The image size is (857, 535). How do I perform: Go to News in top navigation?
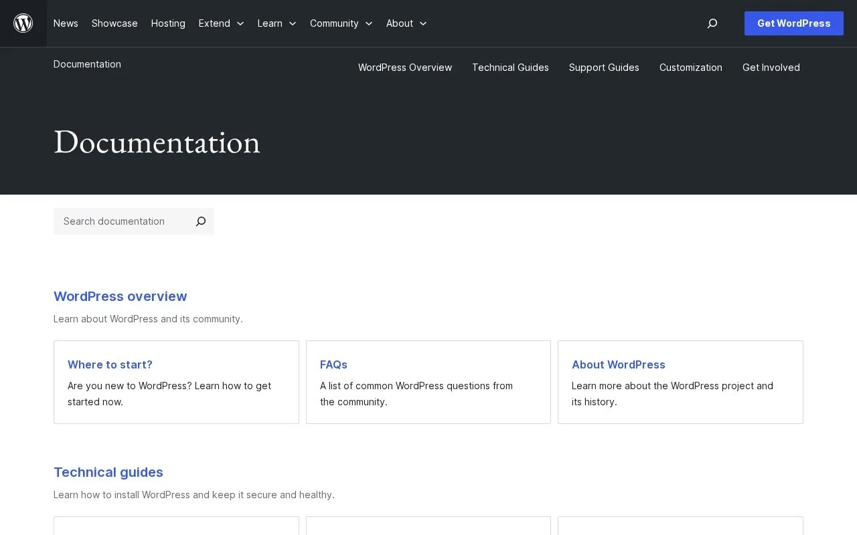(66, 23)
